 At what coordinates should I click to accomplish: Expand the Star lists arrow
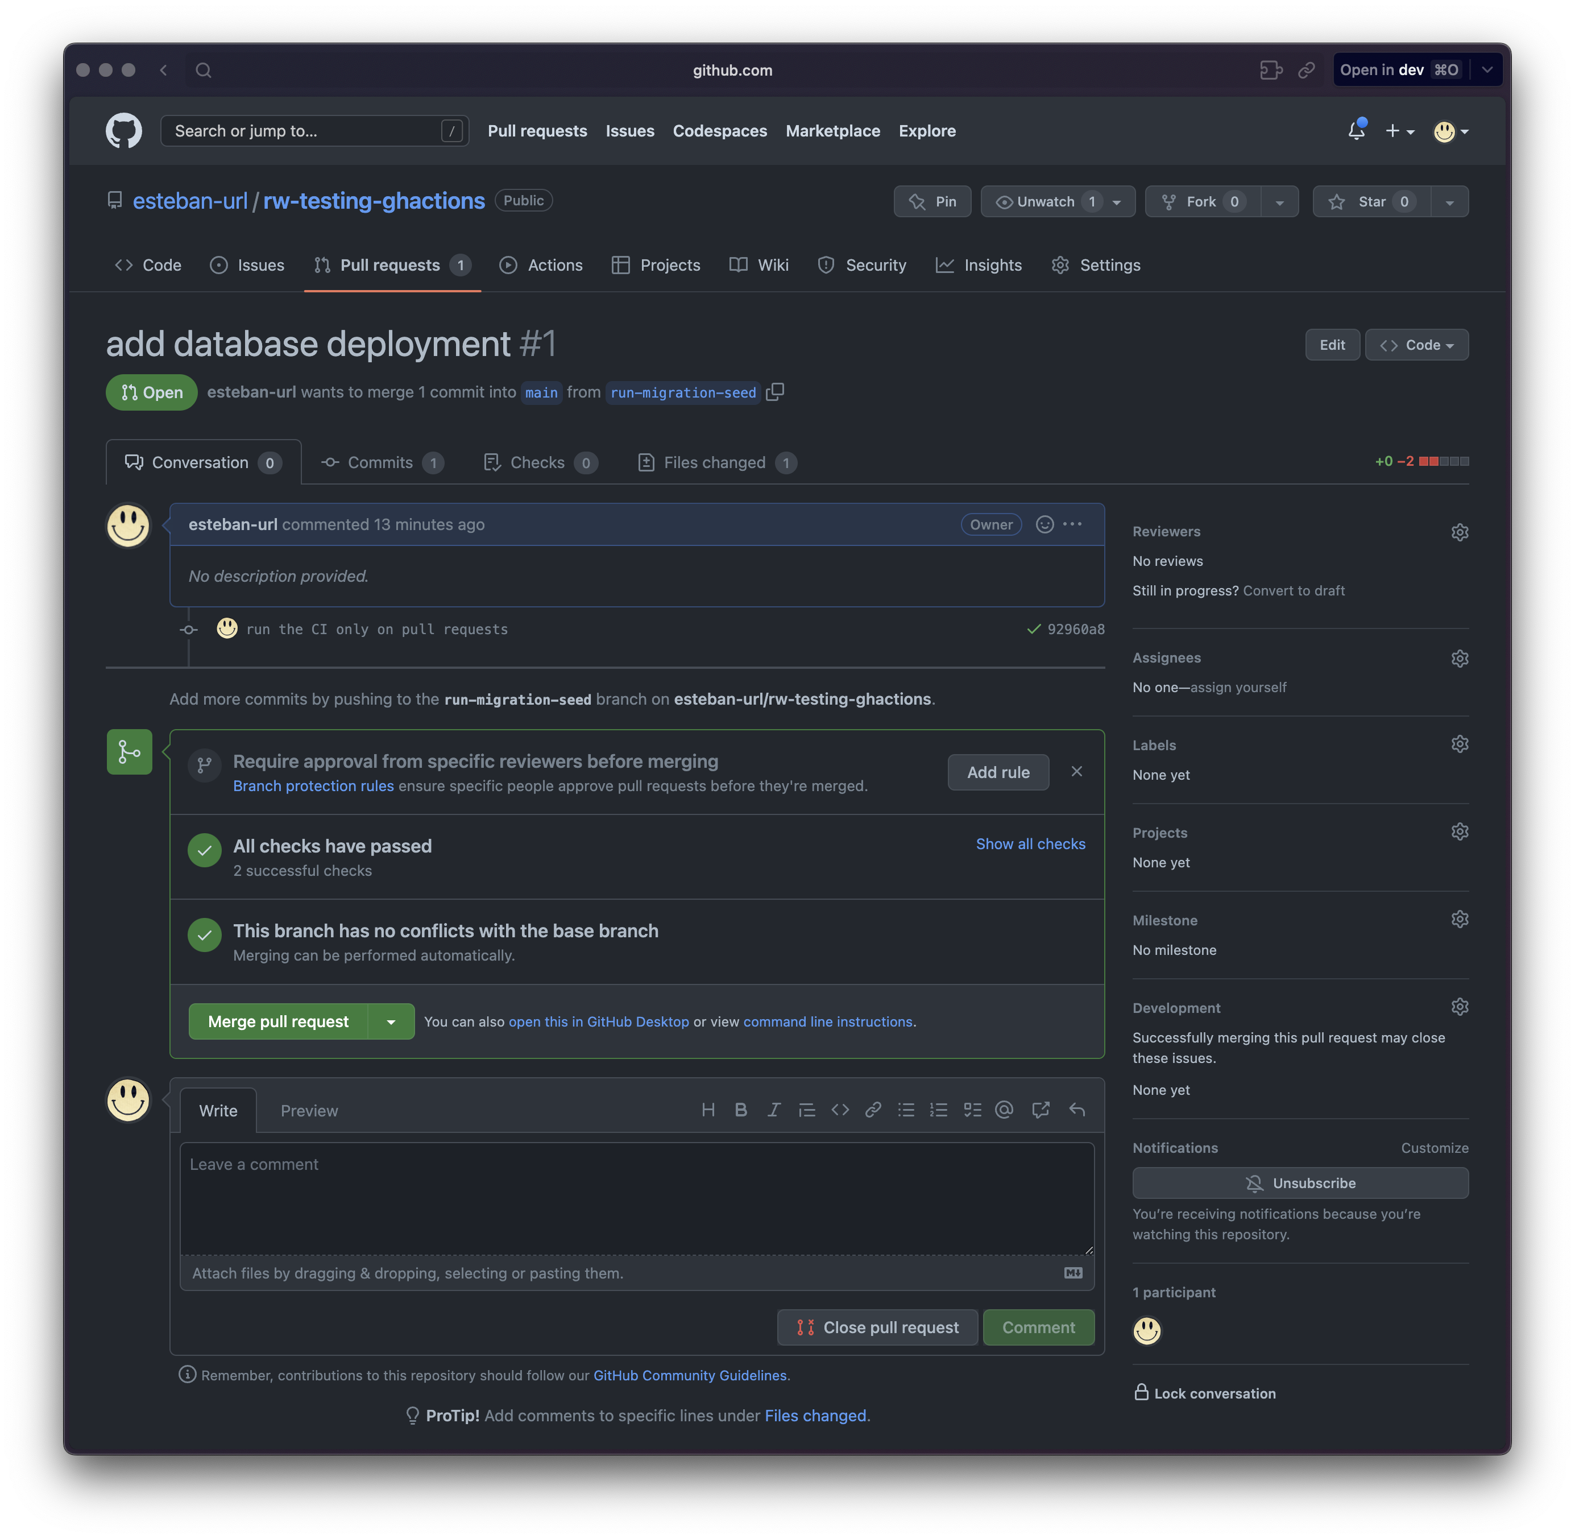1450,202
